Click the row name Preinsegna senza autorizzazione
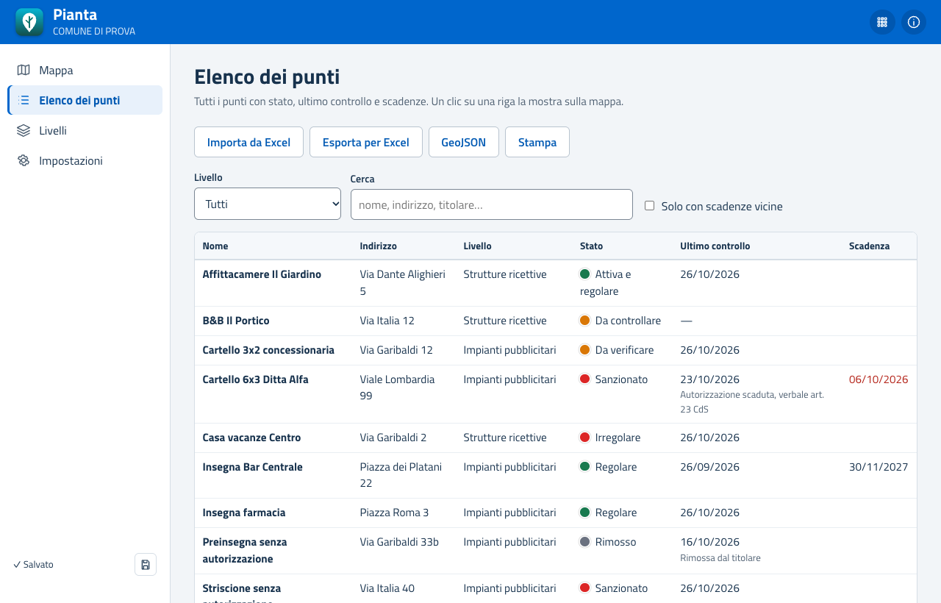Image resolution: width=941 pixels, height=603 pixels. coord(245,550)
